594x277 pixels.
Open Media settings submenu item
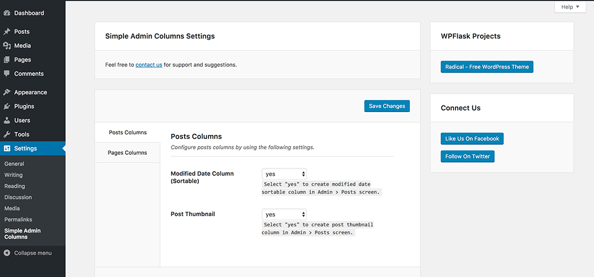click(x=11, y=208)
